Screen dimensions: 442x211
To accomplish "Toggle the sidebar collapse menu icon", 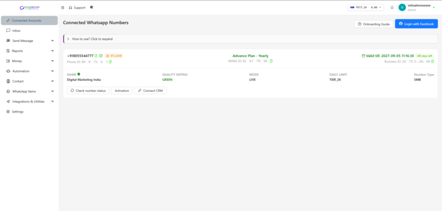I will coord(63,7).
